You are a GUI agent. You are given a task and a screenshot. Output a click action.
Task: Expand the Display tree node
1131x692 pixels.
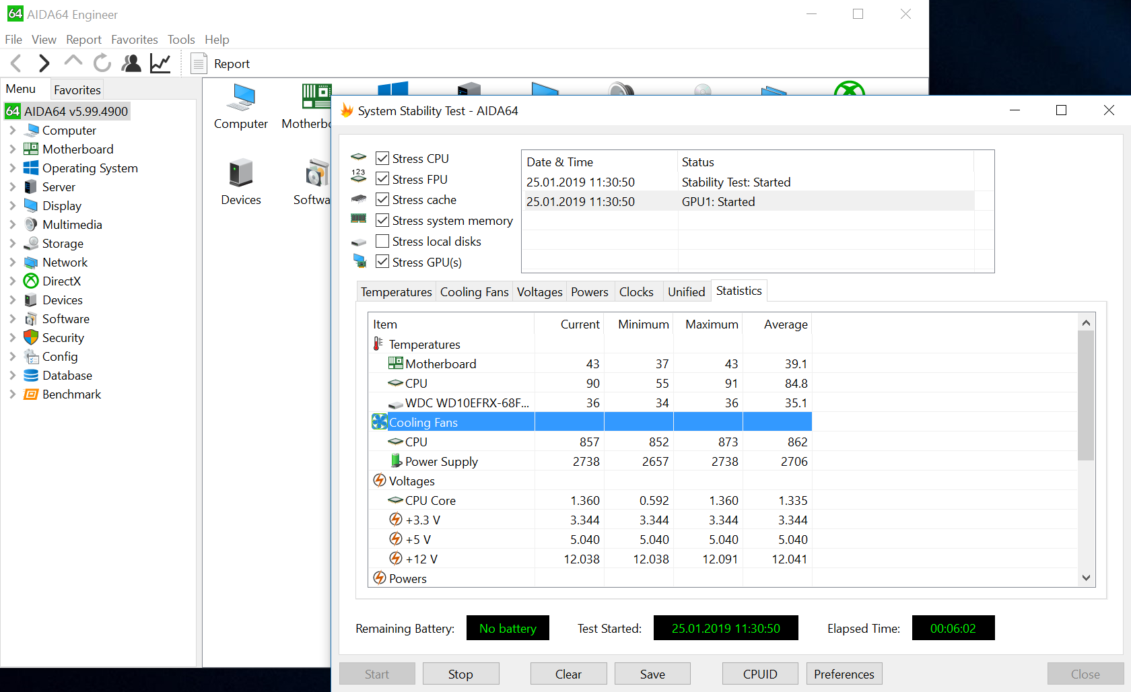click(x=12, y=205)
